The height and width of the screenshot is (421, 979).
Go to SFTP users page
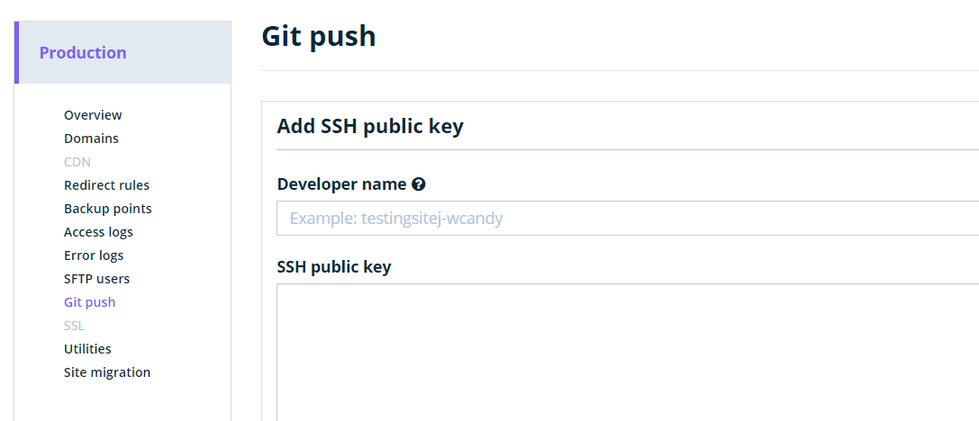pyautogui.click(x=96, y=279)
